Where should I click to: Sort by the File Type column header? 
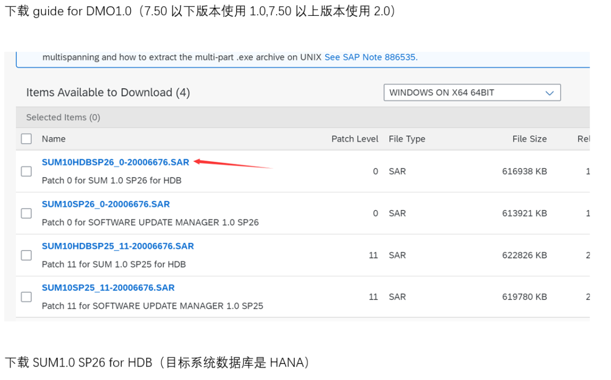pos(407,139)
